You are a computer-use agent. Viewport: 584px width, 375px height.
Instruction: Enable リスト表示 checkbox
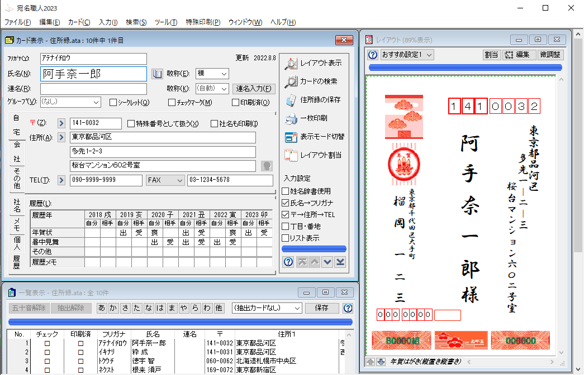click(286, 238)
